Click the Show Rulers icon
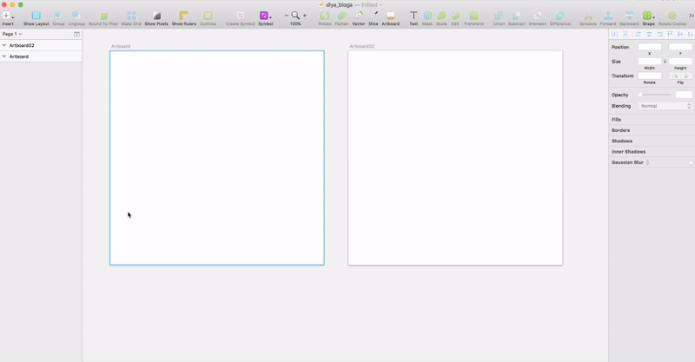Screen dimensions: 695x362 183,16
